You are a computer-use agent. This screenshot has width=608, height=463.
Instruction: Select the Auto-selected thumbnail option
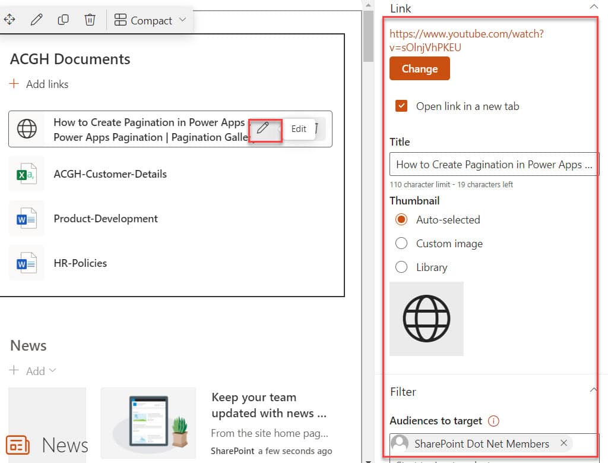point(401,219)
